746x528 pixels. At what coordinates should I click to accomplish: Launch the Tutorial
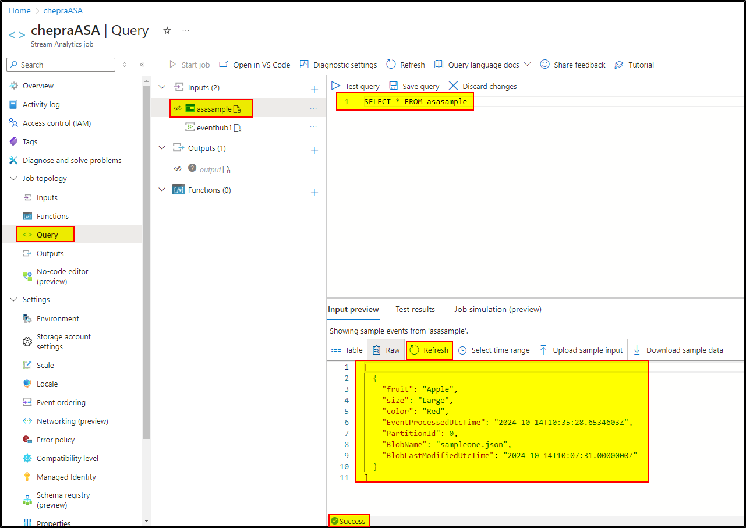[634, 65]
